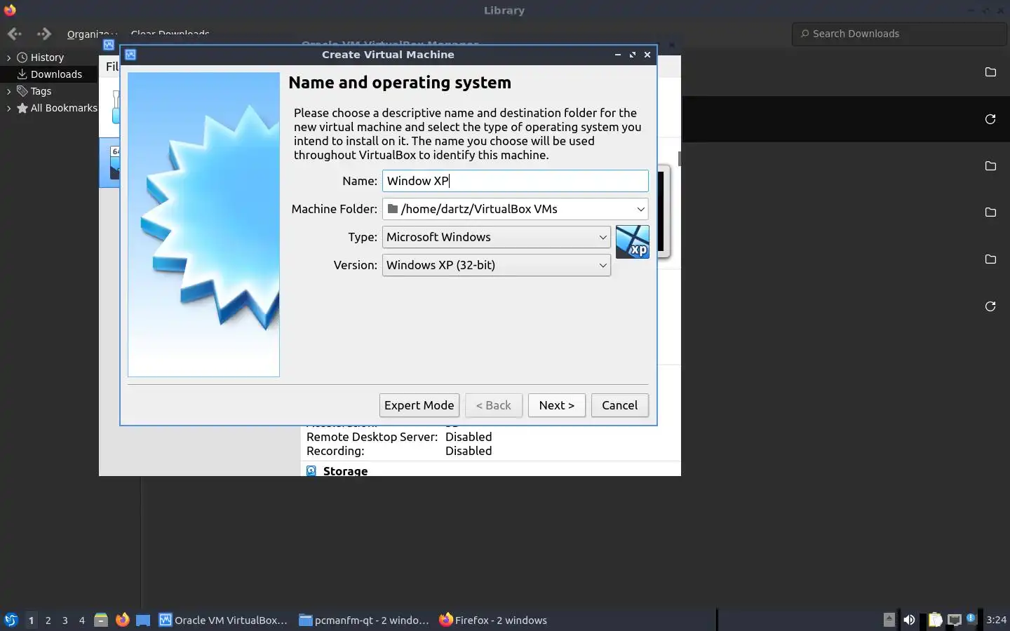The image size is (1010, 631).
Task: Open the Machine Folder dropdown
Action: point(640,209)
